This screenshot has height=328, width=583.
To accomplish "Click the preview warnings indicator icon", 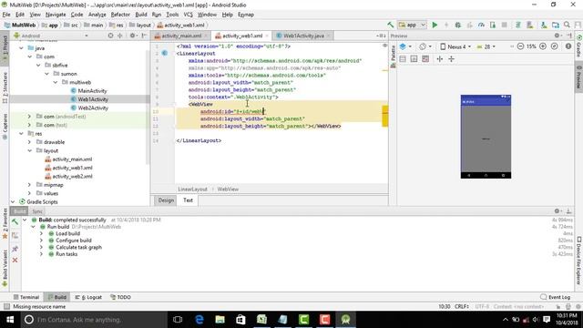I will click(568, 46).
